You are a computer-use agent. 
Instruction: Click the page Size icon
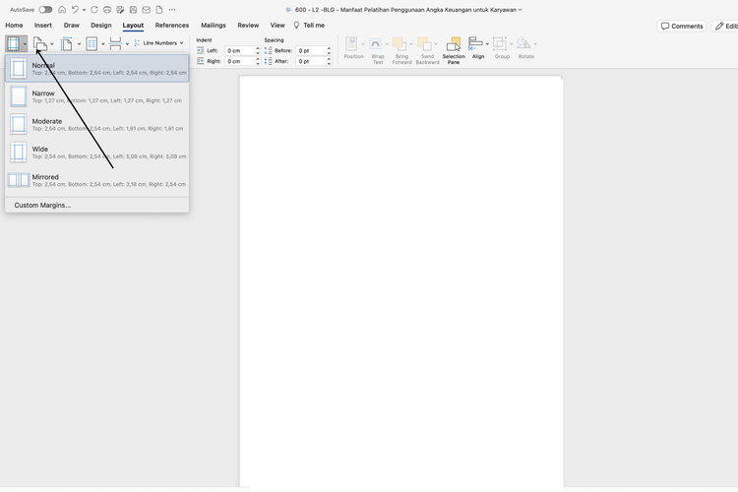67,43
